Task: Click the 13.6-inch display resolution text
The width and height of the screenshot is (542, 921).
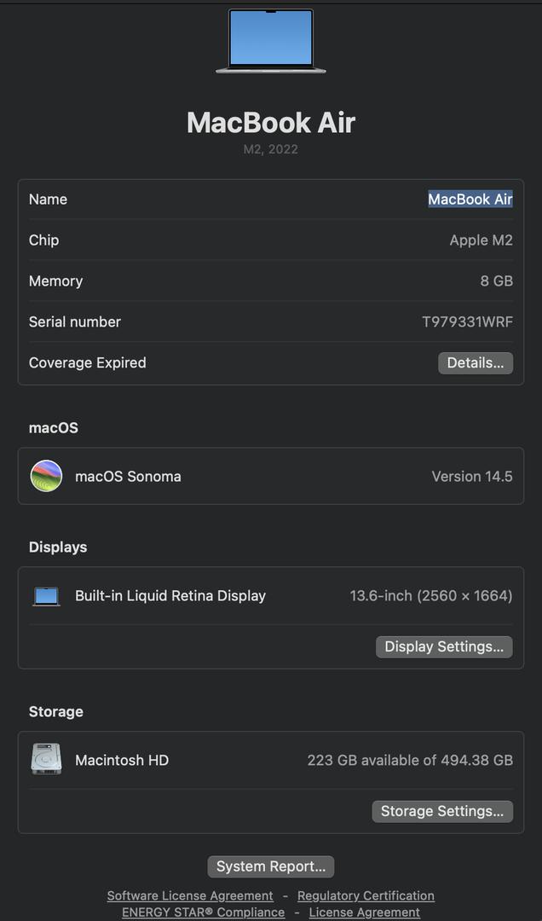Action: 431,596
